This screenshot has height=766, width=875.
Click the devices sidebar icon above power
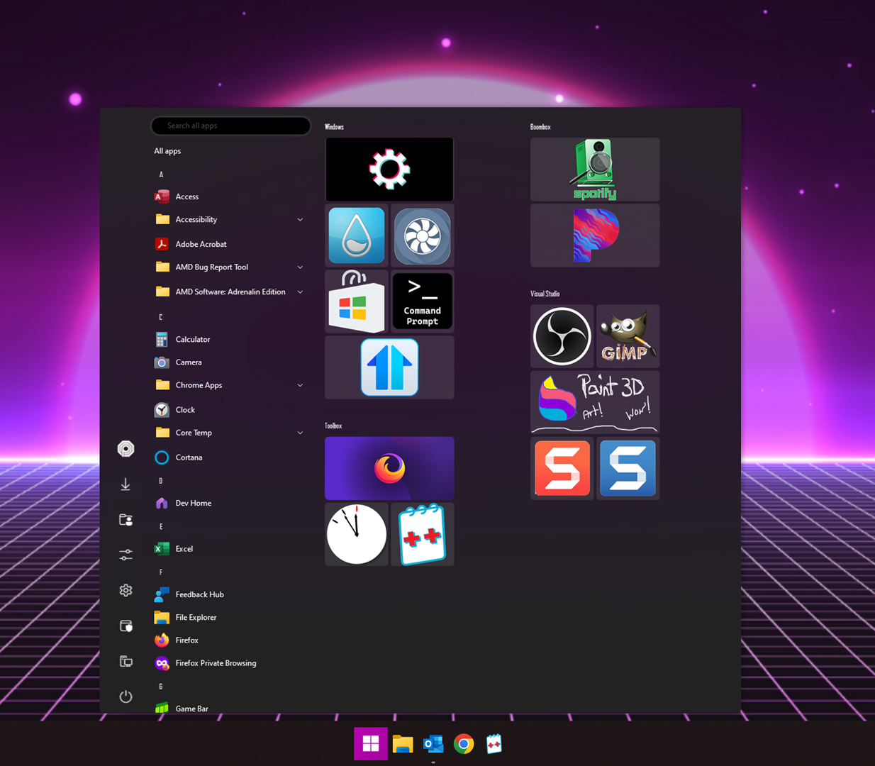(126, 661)
